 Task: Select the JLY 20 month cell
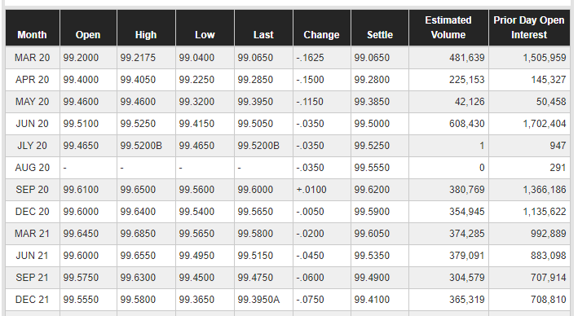point(33,146)
